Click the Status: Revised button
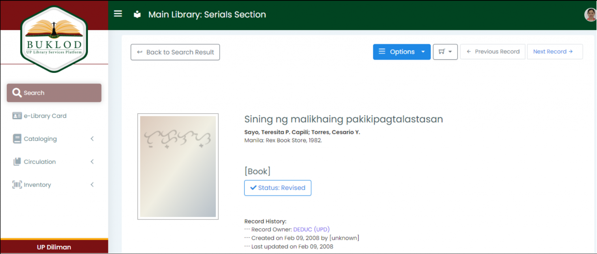The width and height of the screenshot is (597, 254). [278, 188]
